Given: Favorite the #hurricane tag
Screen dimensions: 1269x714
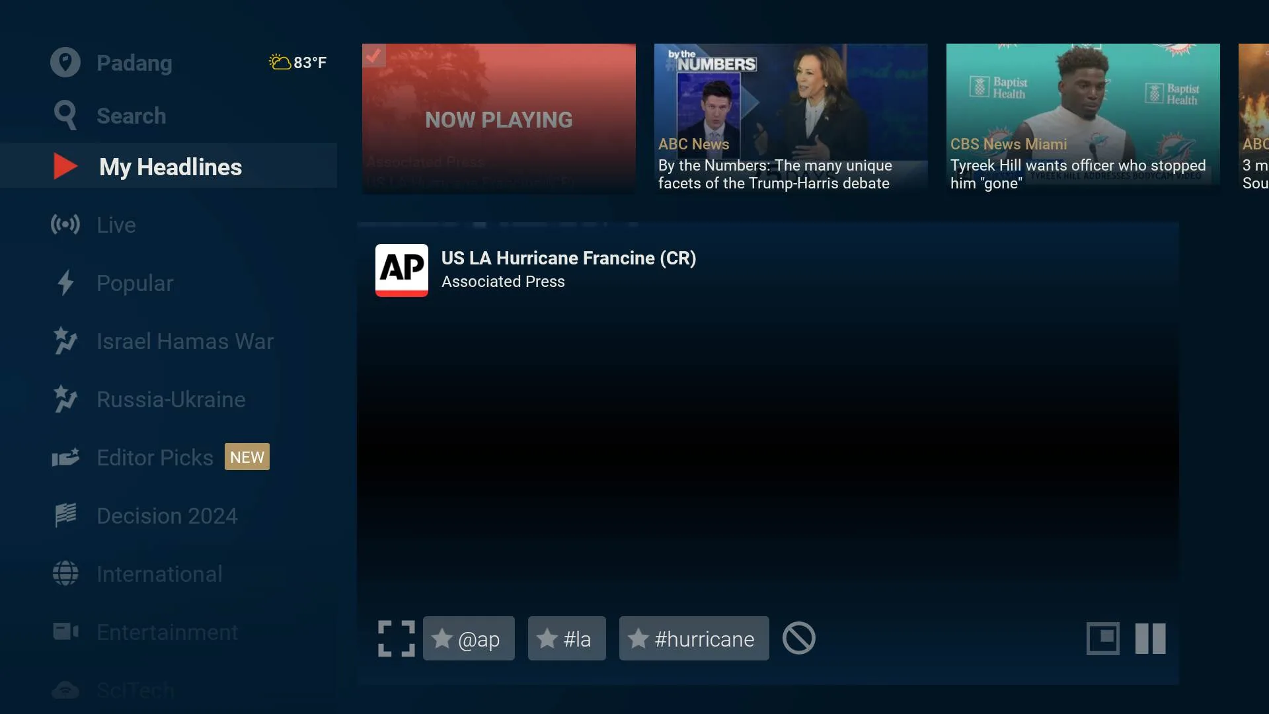Looking at the screenshot, I should (694, 639).
